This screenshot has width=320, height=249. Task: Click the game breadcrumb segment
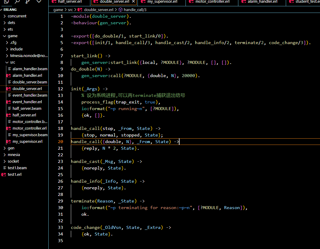pyautogui.click(x=58, y=10)
